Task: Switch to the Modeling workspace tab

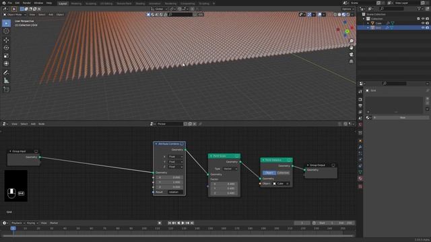Action: (x=76, y=3)
